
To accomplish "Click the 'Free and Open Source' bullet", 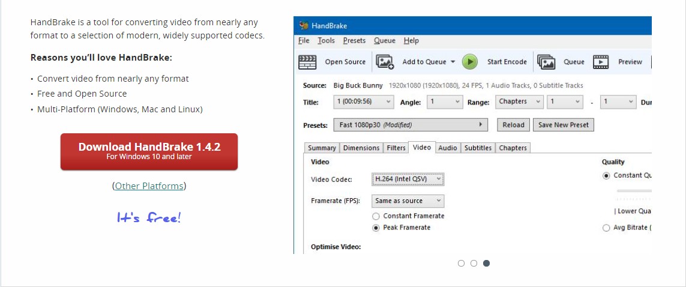I will coord(82,94).
